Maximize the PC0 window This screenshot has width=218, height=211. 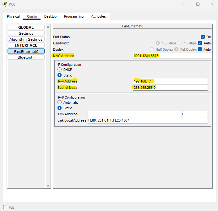(198, 4)
